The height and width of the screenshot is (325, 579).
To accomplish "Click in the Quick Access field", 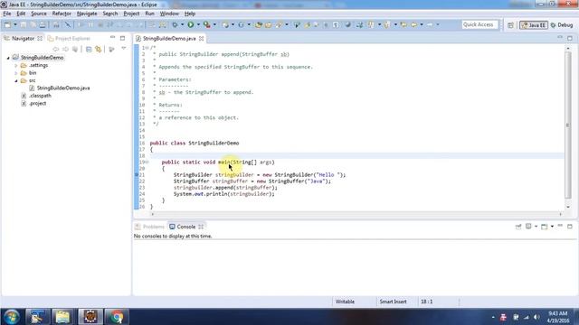I will pos(479,24).
